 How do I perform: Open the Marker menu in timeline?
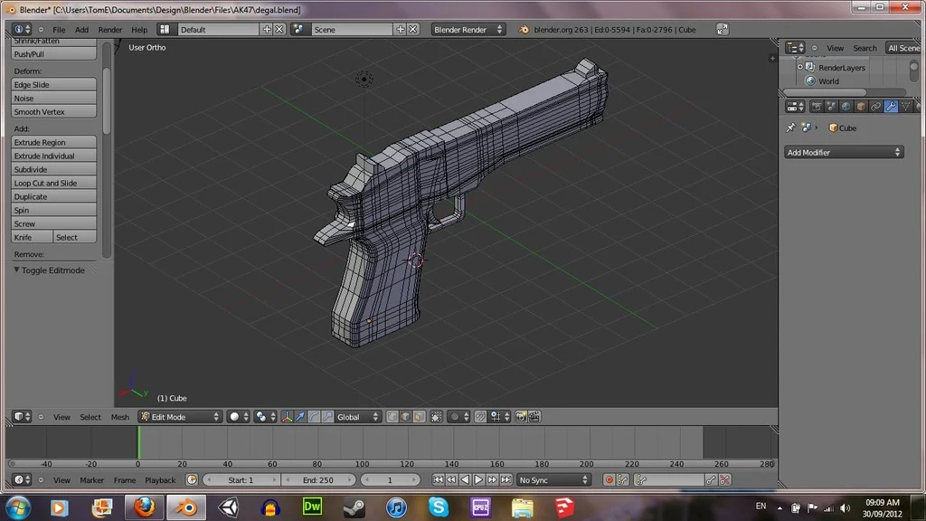(91, 479)
